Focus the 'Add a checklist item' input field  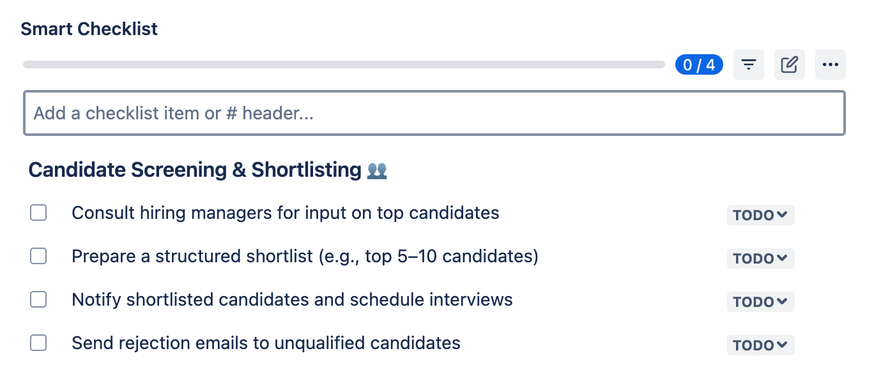pos(434,113)
